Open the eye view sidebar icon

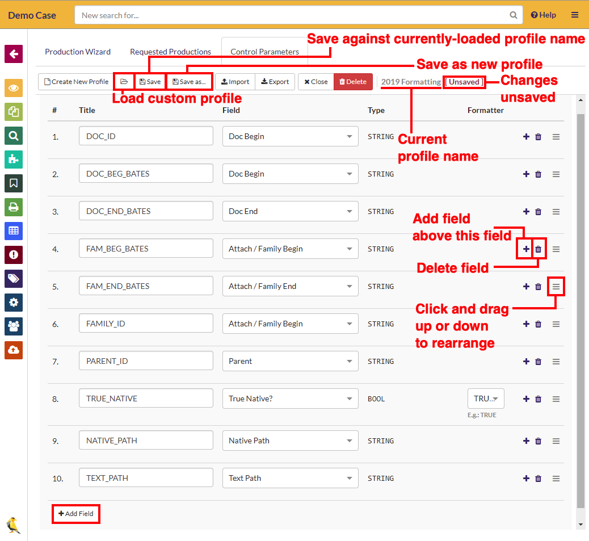point(14,88)
